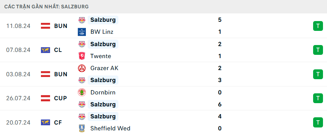This screenshot has width=327, height=134.
Task: Click the highlighted Salzburg name versus Dornbirn
Action: (x=103, y=104)
